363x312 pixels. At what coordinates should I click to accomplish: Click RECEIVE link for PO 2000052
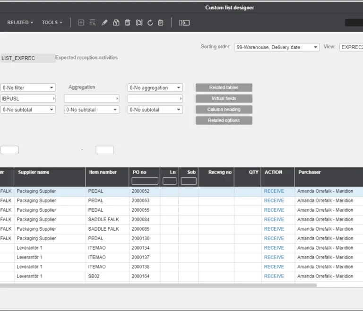point(274,191)
